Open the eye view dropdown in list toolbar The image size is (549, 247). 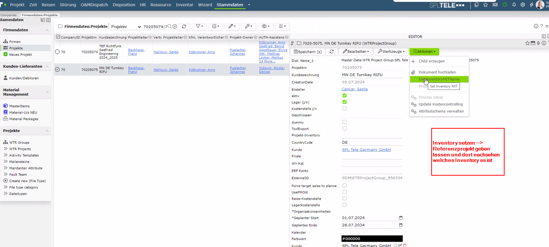(265, 27)
